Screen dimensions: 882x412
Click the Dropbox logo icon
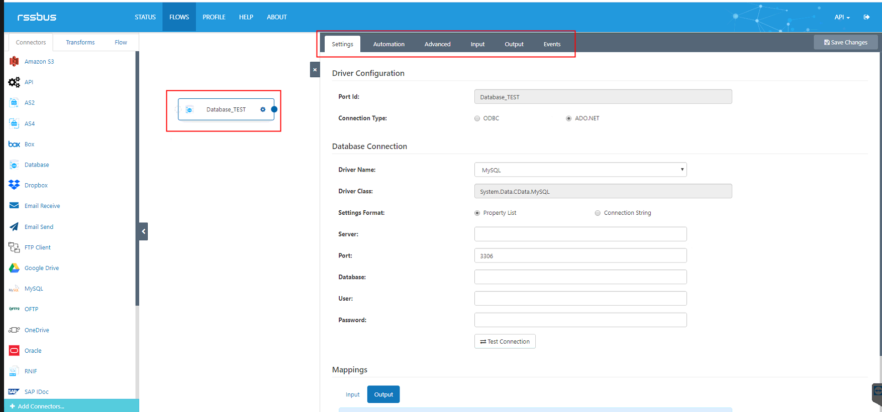click(14, 185)
